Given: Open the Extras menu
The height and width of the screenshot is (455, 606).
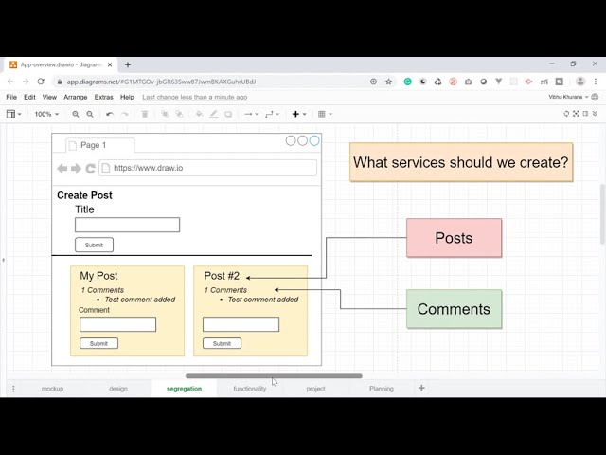Looking at the screenshot, I should (103, 97).
